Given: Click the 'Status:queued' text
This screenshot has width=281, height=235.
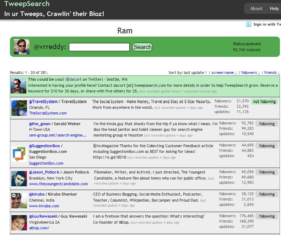Looking at the screenshot, I should [x=247, y=44].
